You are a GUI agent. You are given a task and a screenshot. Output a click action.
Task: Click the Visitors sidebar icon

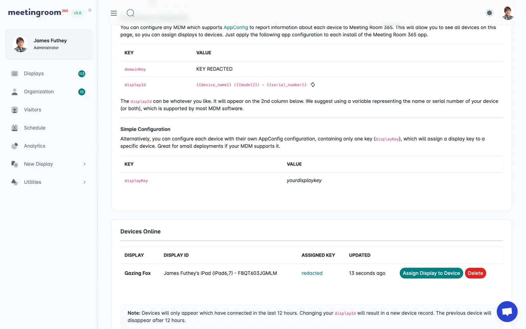point(14,110)
